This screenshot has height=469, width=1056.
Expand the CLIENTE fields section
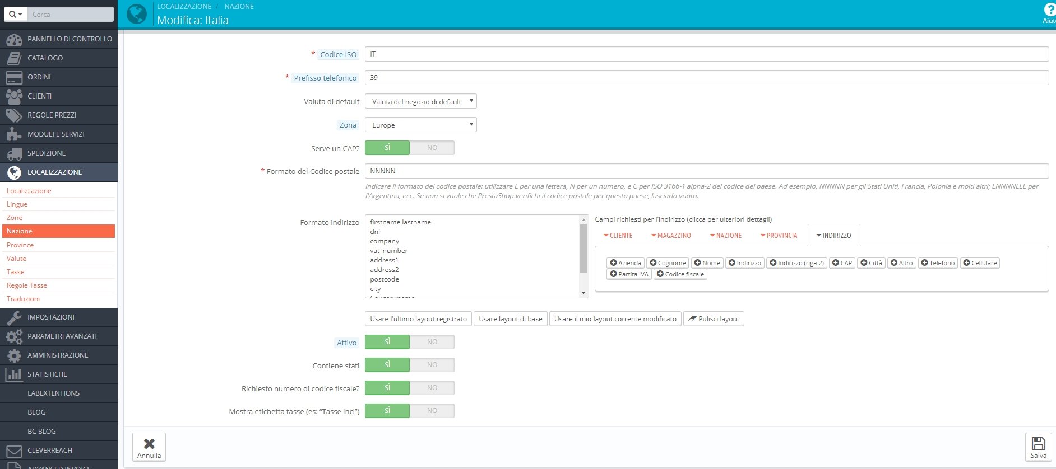click(618, 236)
